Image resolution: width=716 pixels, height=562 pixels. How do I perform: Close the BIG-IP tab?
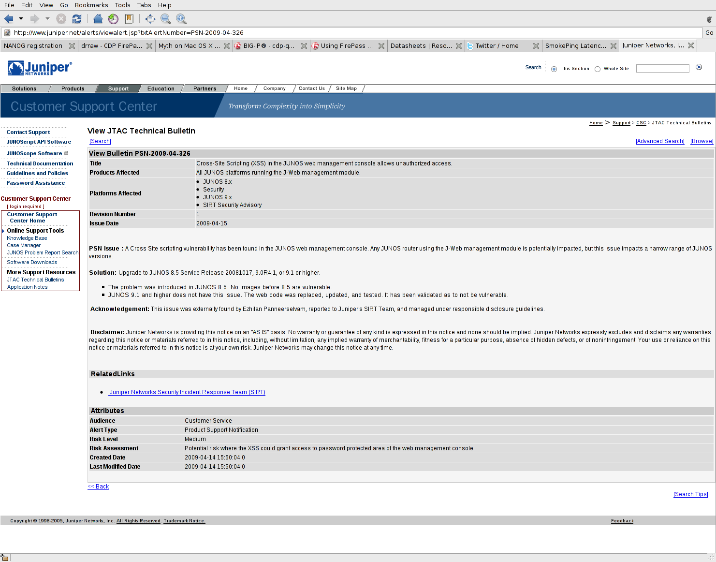click(x=304, y=46)
